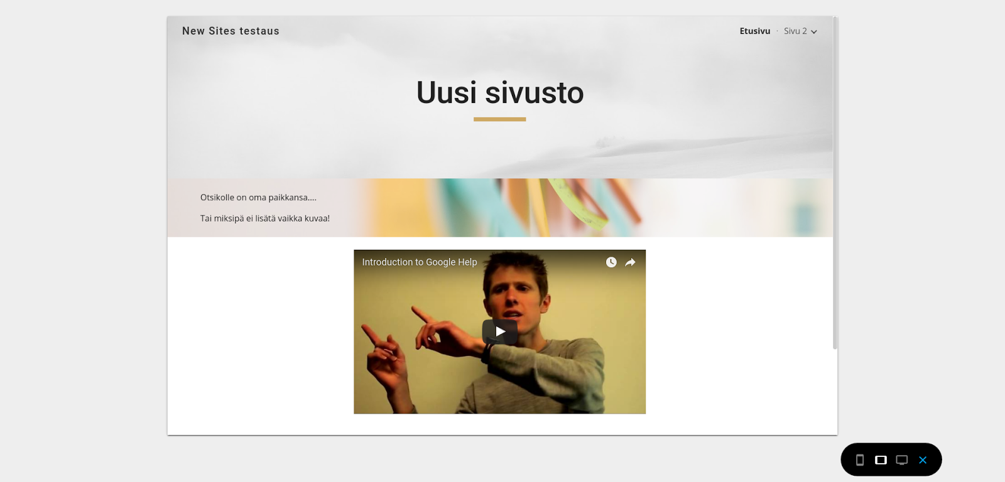This screenshot has width=1005, height=482.
Task: Click the Uusi sivusto heading
Action: pos(500,93)
